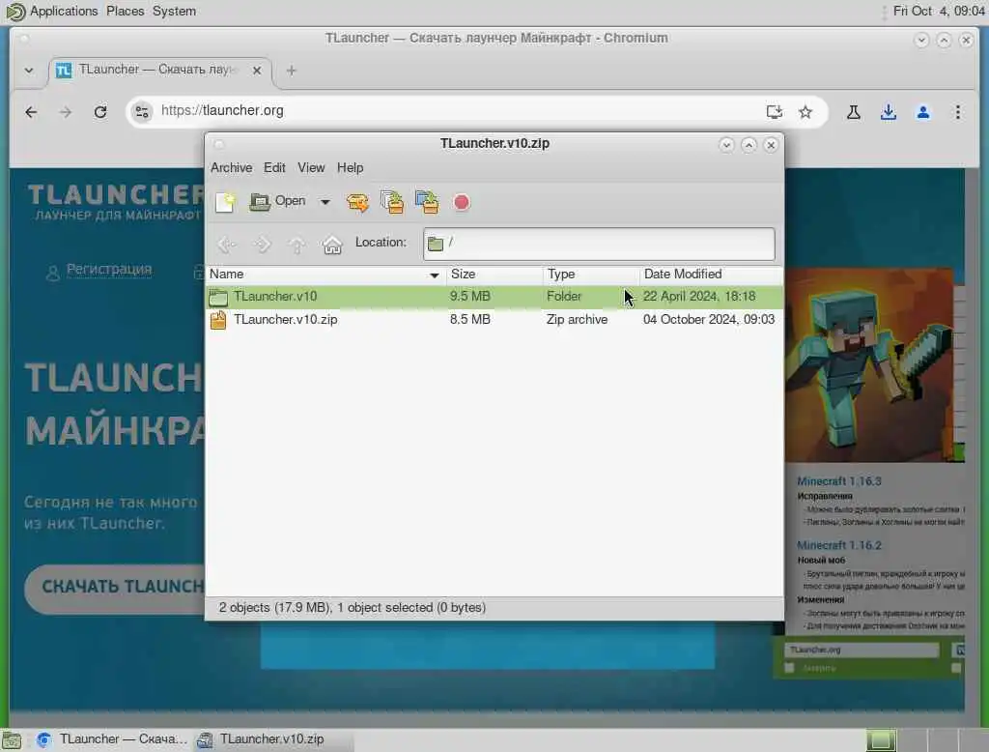Click the Open archive toolbar button

point(277,201)
